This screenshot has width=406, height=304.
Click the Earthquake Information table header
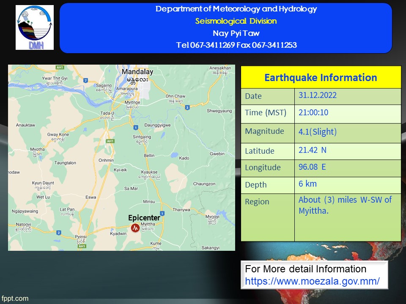pyautogui.click(x=321, y=77)
